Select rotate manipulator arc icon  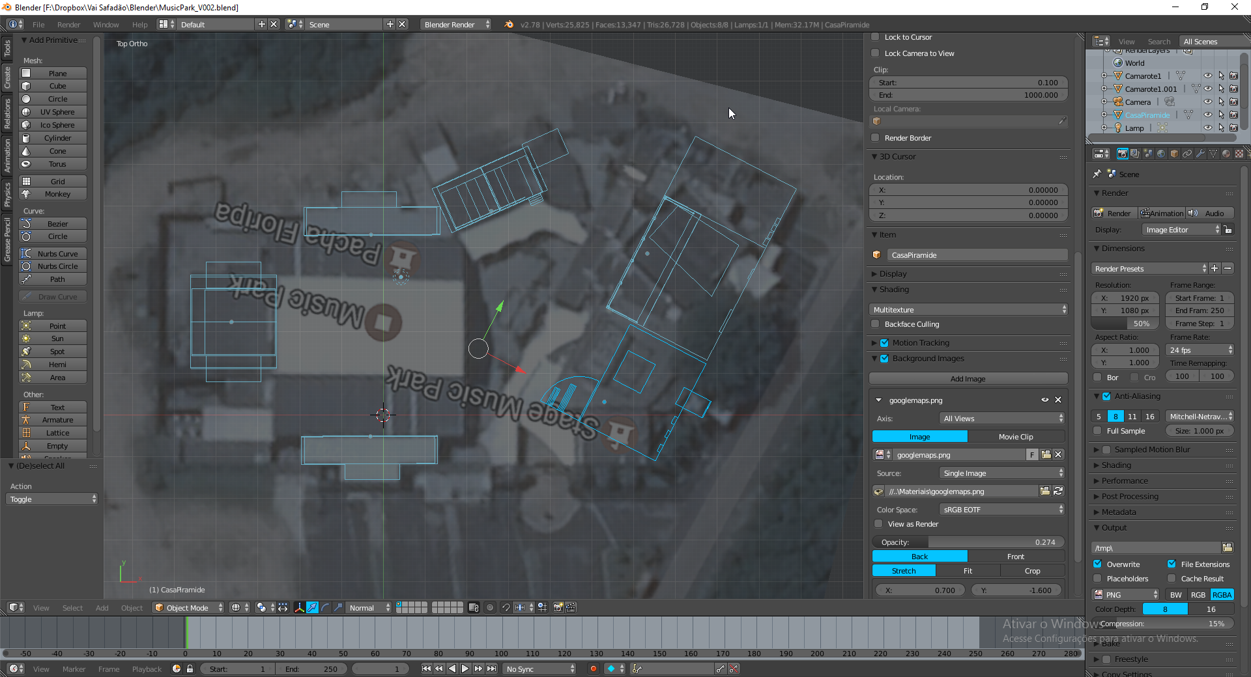tap(325, 607)
